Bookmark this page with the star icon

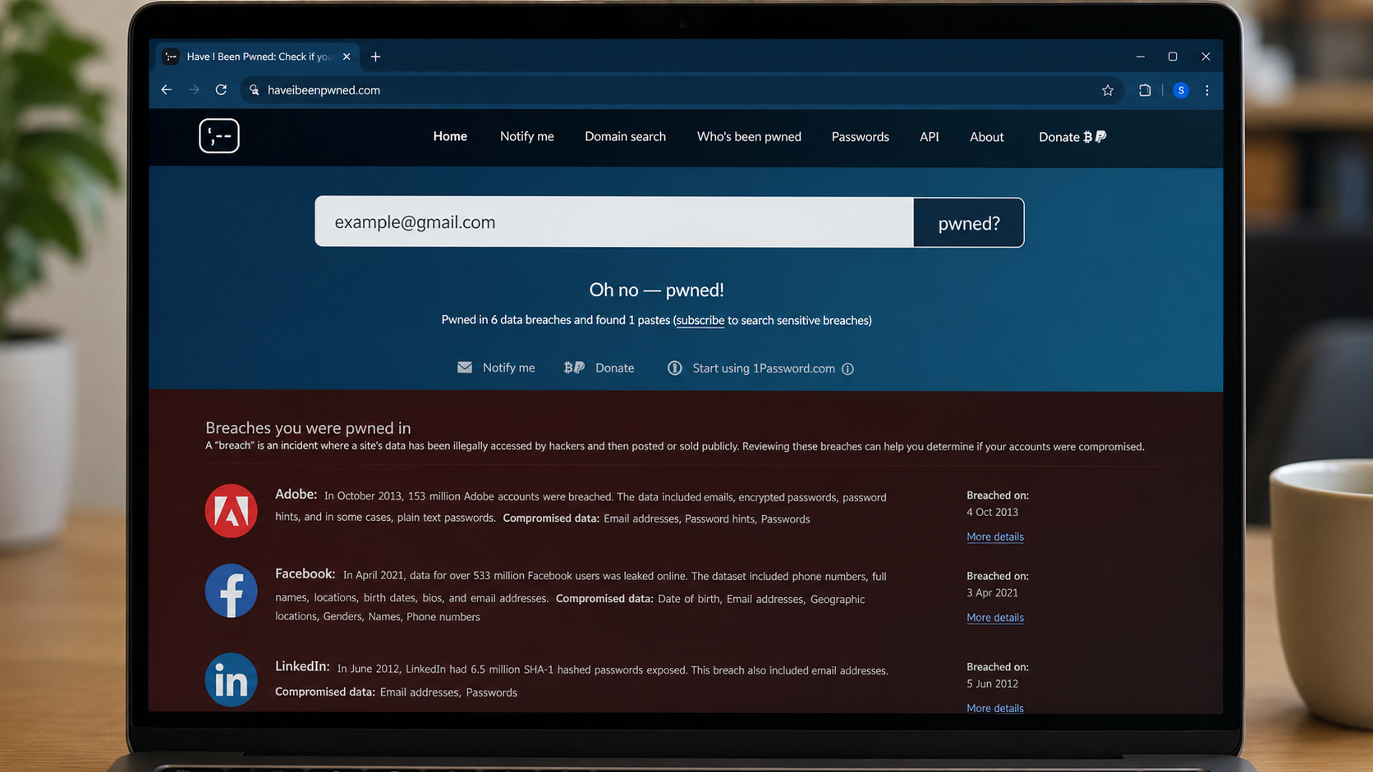pyautogui.click(x=1108, y=90)
